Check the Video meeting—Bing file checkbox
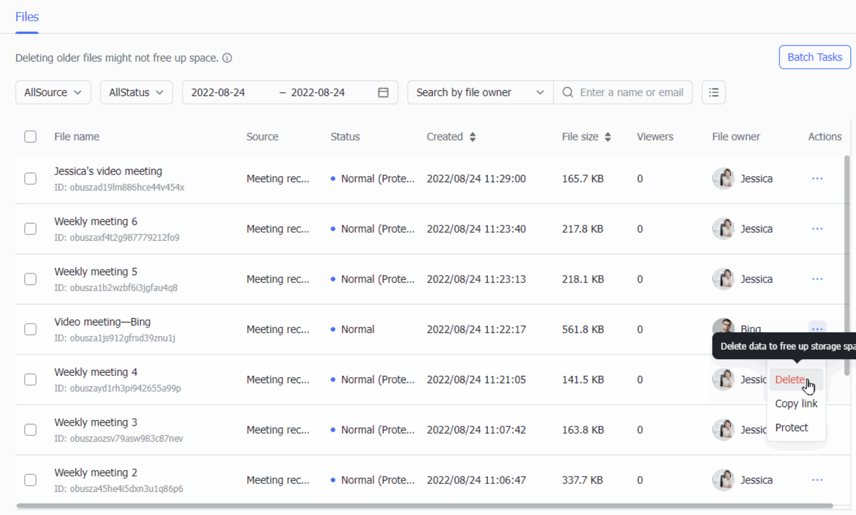Screen dimensions: 856x515 30,329
